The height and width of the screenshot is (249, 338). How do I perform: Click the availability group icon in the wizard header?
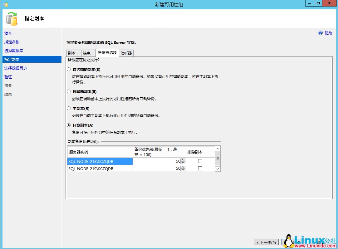(x=12, y=18)
